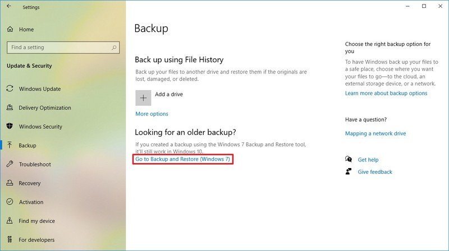The height and width of the screenshot is (251, 449).
Task: Focus the Find a setting search box
Action: click(x=56, y=48)
